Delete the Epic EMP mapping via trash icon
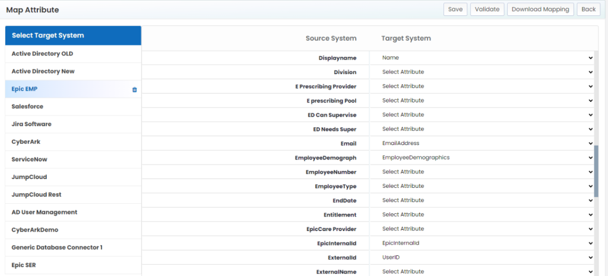Image resolution: width=608 pixels, height=276 pixels. tap(135, 89)
